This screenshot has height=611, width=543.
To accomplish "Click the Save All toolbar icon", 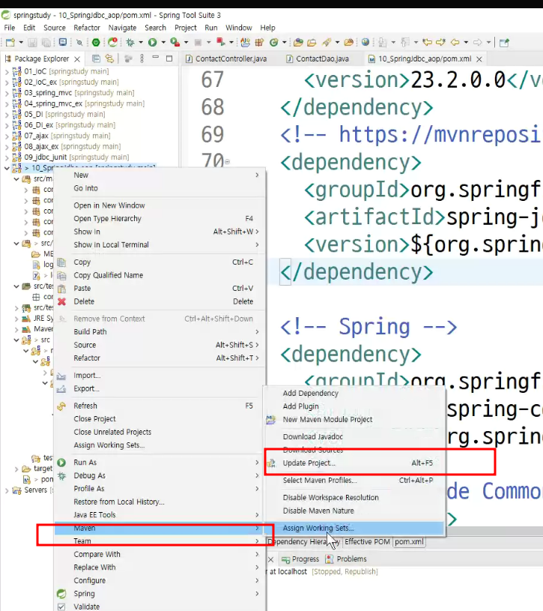I will point(46,43).
